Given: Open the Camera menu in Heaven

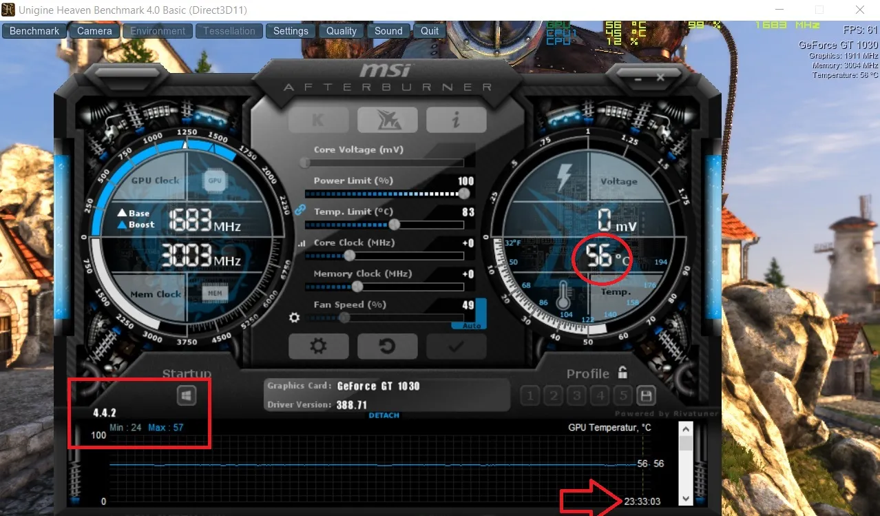Looking at the screenshot, I should [x=94, y=31].
